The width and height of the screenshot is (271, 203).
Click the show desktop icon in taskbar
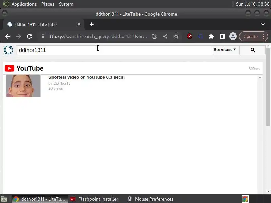[4, 199]
